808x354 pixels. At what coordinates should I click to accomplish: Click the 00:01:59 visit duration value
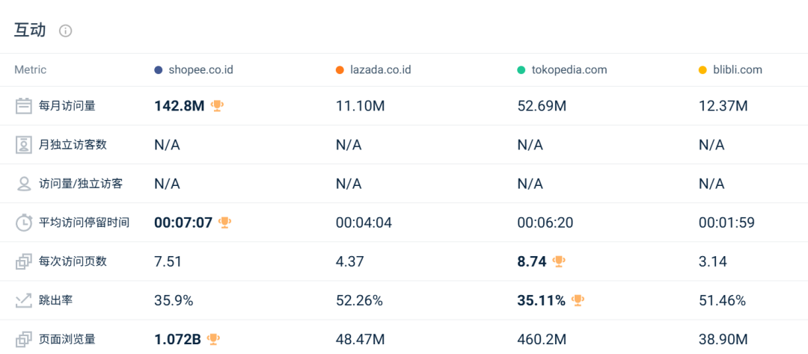click(x=726, y=223)
